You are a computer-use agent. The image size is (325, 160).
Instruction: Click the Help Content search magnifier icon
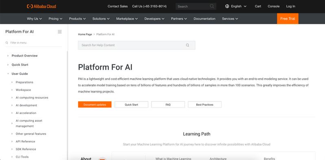tap(188, 45)
